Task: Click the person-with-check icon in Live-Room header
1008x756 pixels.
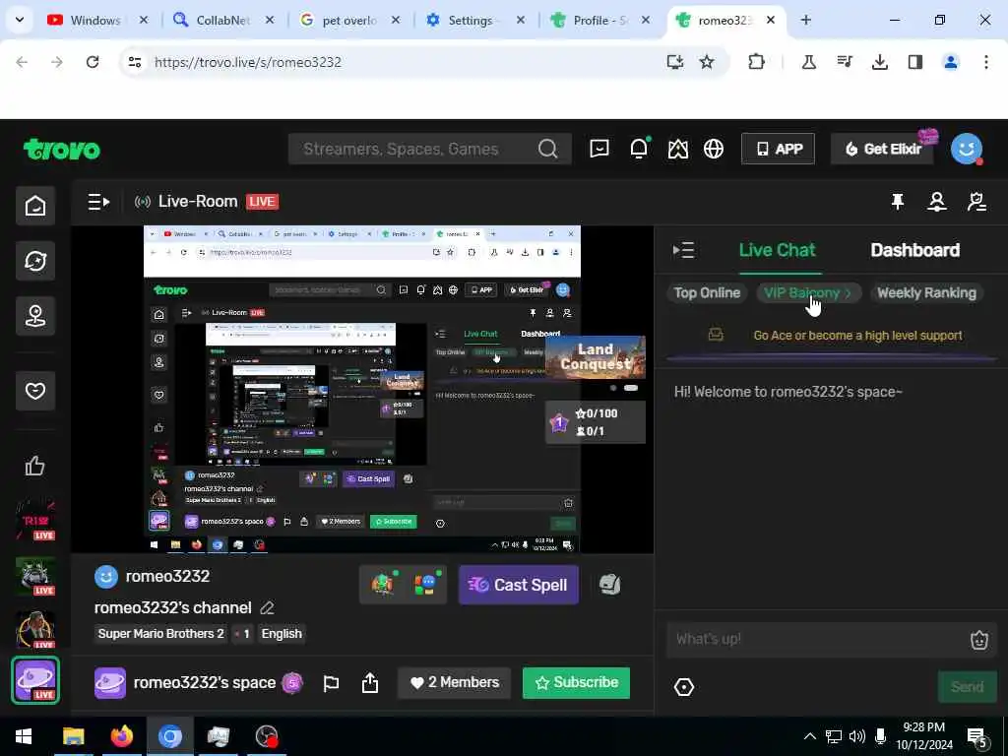Action: click(976, 202)
